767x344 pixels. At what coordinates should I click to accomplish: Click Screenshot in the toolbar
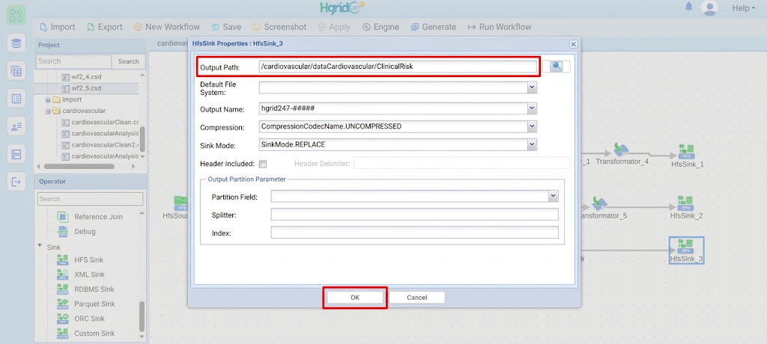click(280, 27)
